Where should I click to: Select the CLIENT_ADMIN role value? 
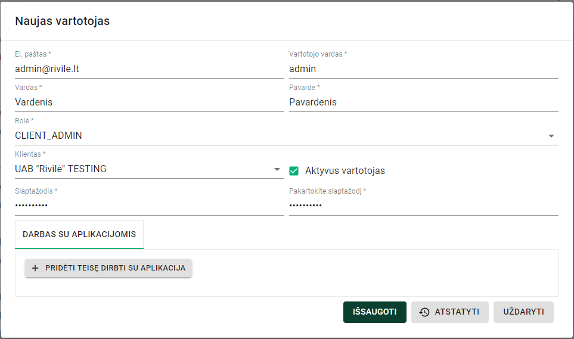tap(48, 135)
